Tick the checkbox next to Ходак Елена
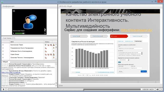Screen dimensions: 164x92 pos(3,54)
